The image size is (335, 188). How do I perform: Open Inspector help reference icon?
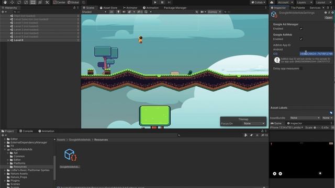tap(326, 13)
